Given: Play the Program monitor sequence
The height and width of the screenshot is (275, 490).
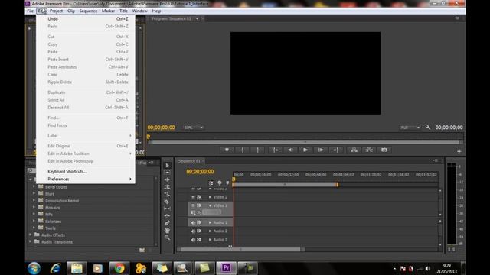Looking at the screenshot, I should (305, 150).
